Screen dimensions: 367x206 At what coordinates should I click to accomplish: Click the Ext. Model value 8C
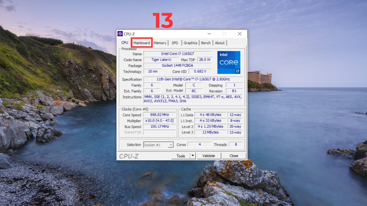(x=194, y=91)
